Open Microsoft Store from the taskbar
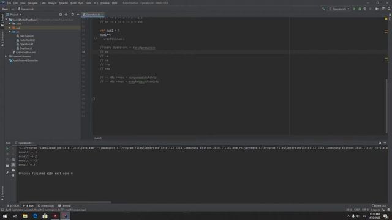 pyautogui.click(x=45, y=216)
